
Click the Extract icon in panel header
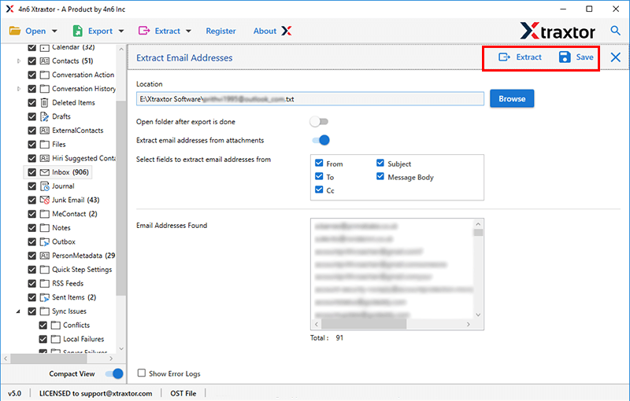(504, 57)
